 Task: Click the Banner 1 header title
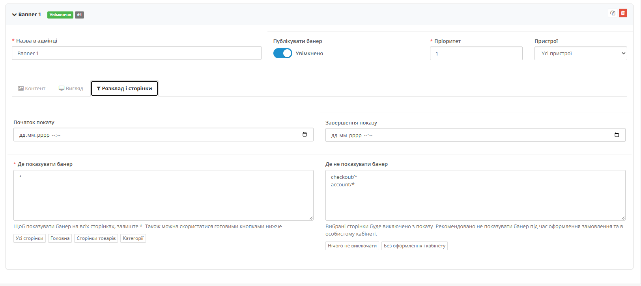pos(30,15)
